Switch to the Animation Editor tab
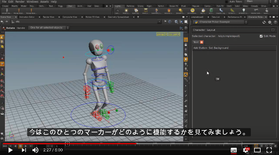 tap(27, 17)
